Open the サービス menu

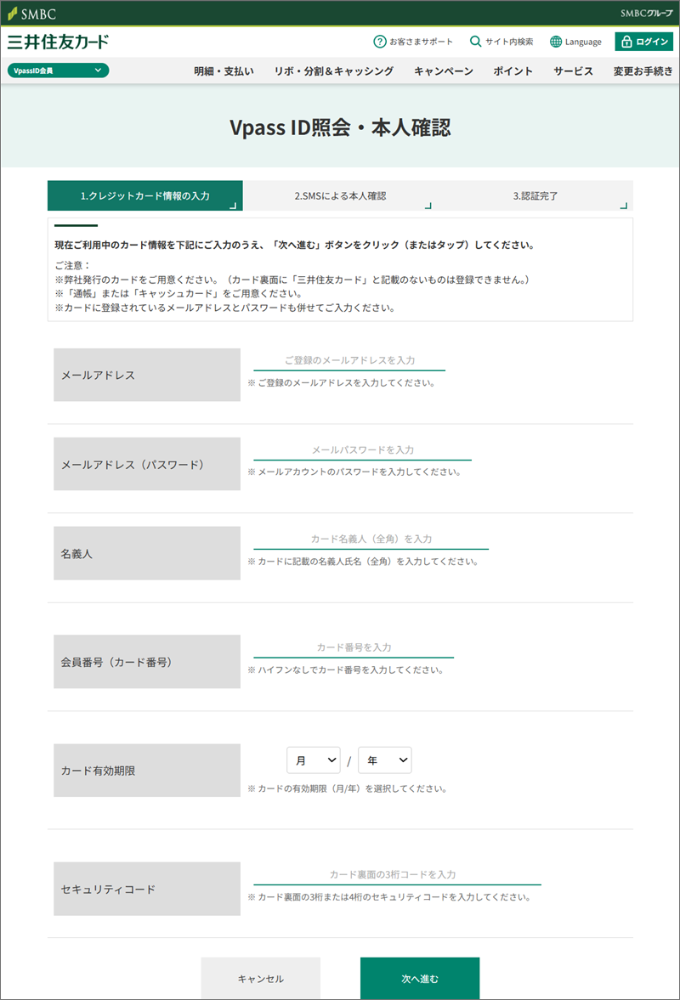tap(573, 71)
